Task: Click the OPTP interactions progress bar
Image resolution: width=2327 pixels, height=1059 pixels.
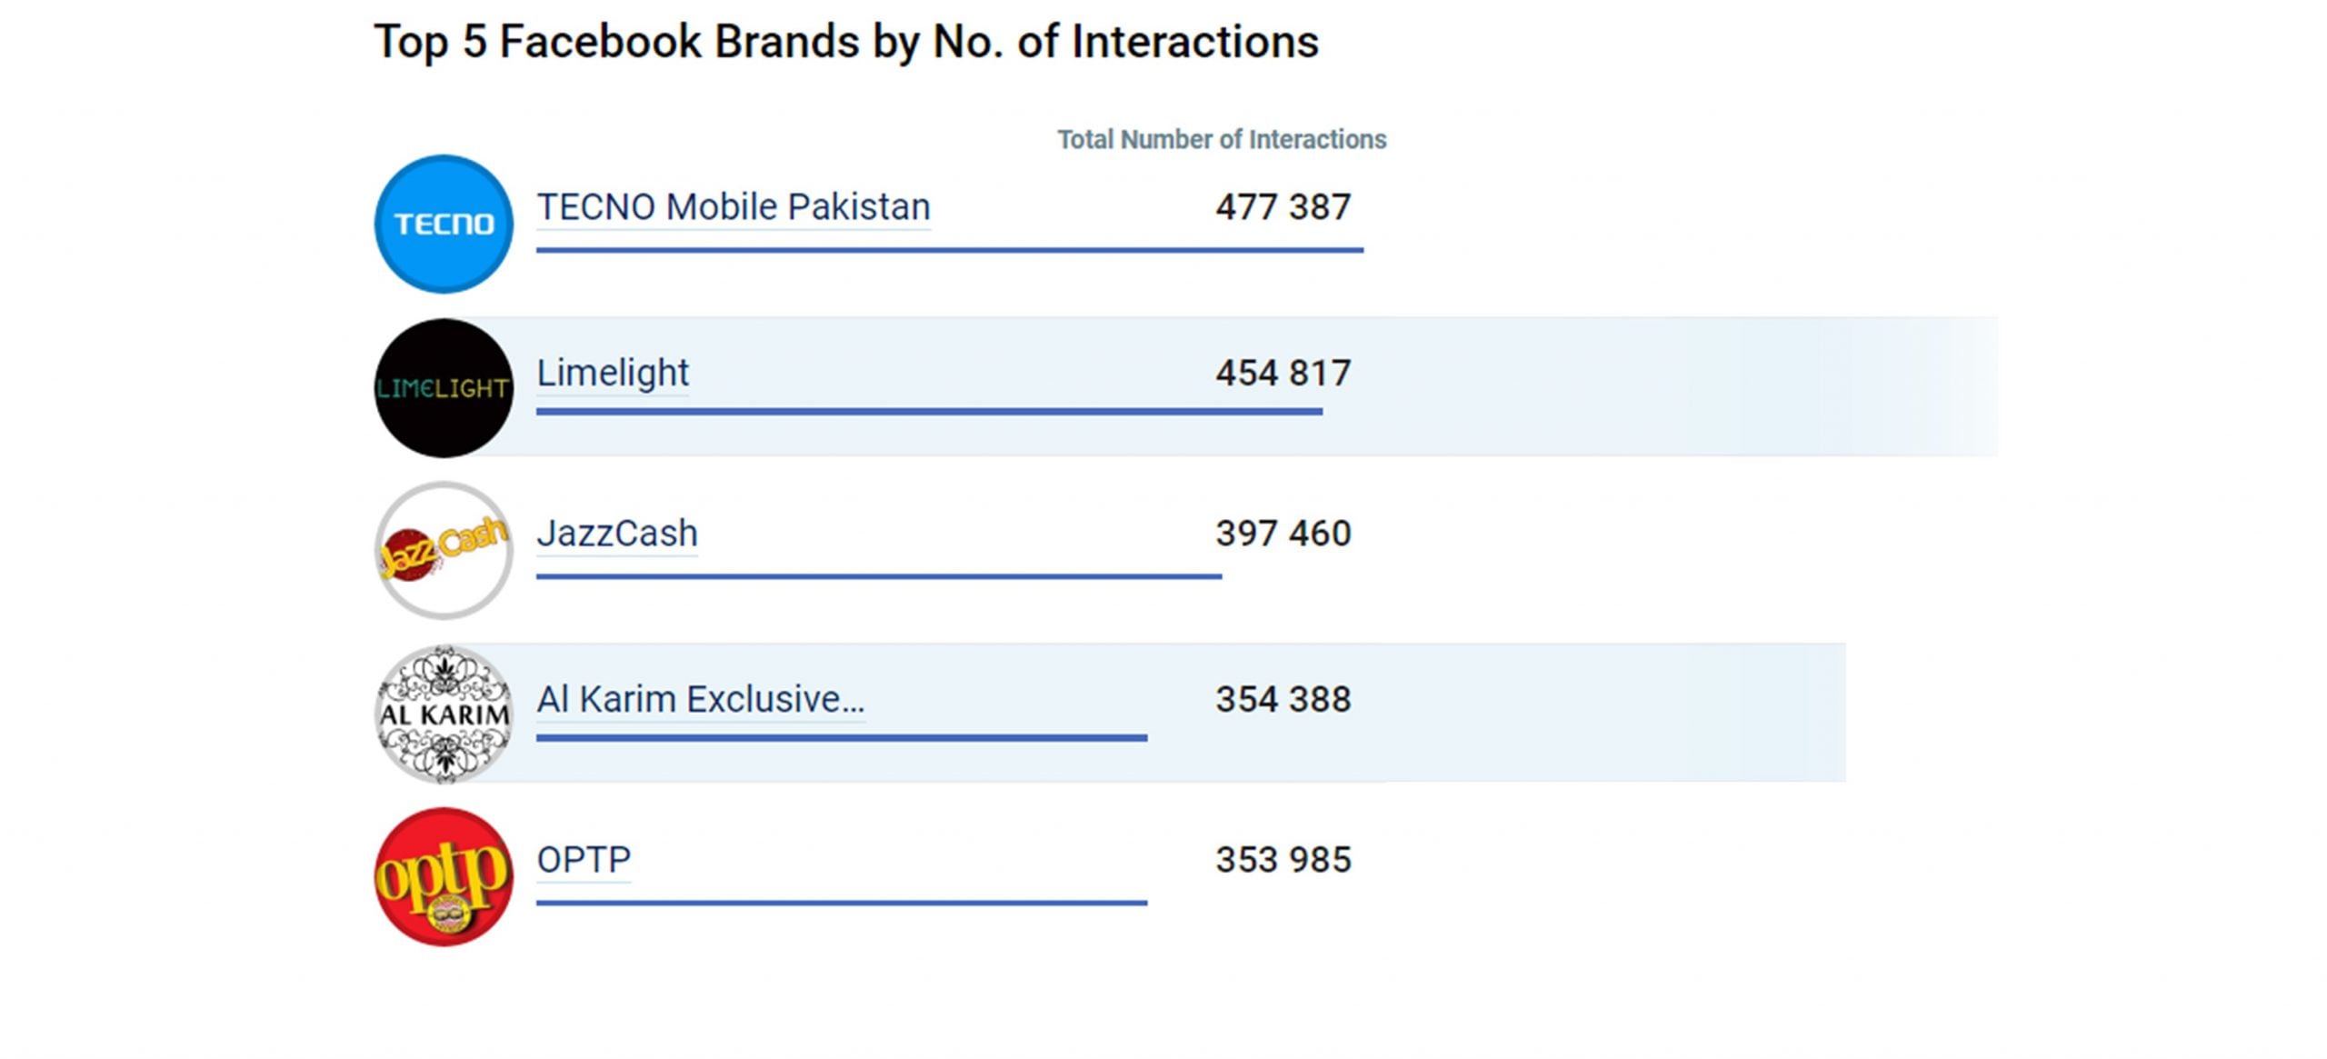Action: click(841, 903)
